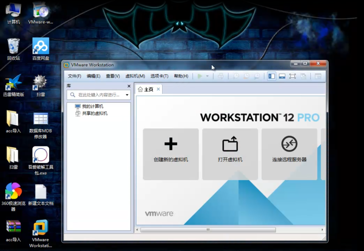Click the scrollbar right arrow

(322, 230)
